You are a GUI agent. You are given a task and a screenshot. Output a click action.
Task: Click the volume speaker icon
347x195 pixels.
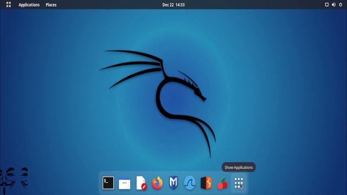[333, 5]
